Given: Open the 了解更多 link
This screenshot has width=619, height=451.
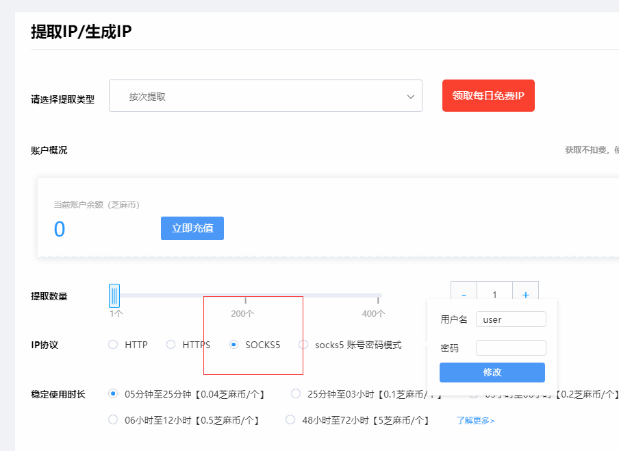Looking at the screenshot, I should tap(475, 419).
